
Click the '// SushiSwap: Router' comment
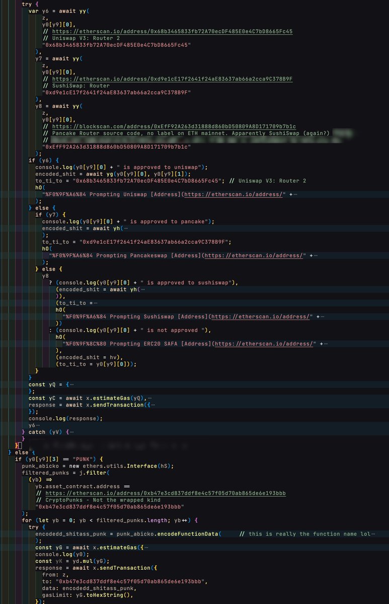point(75,86)
